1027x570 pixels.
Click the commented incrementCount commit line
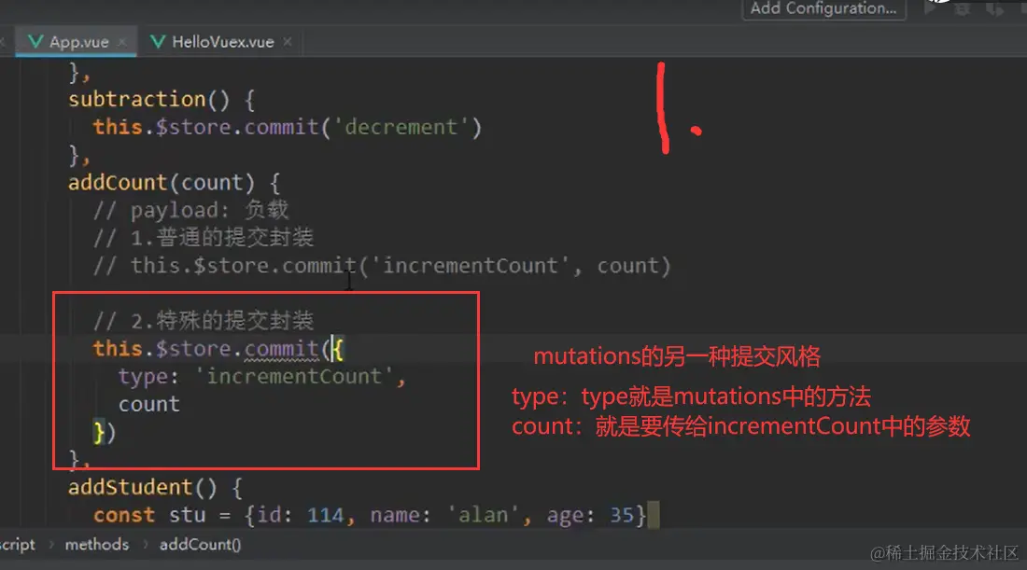[382, 266]
